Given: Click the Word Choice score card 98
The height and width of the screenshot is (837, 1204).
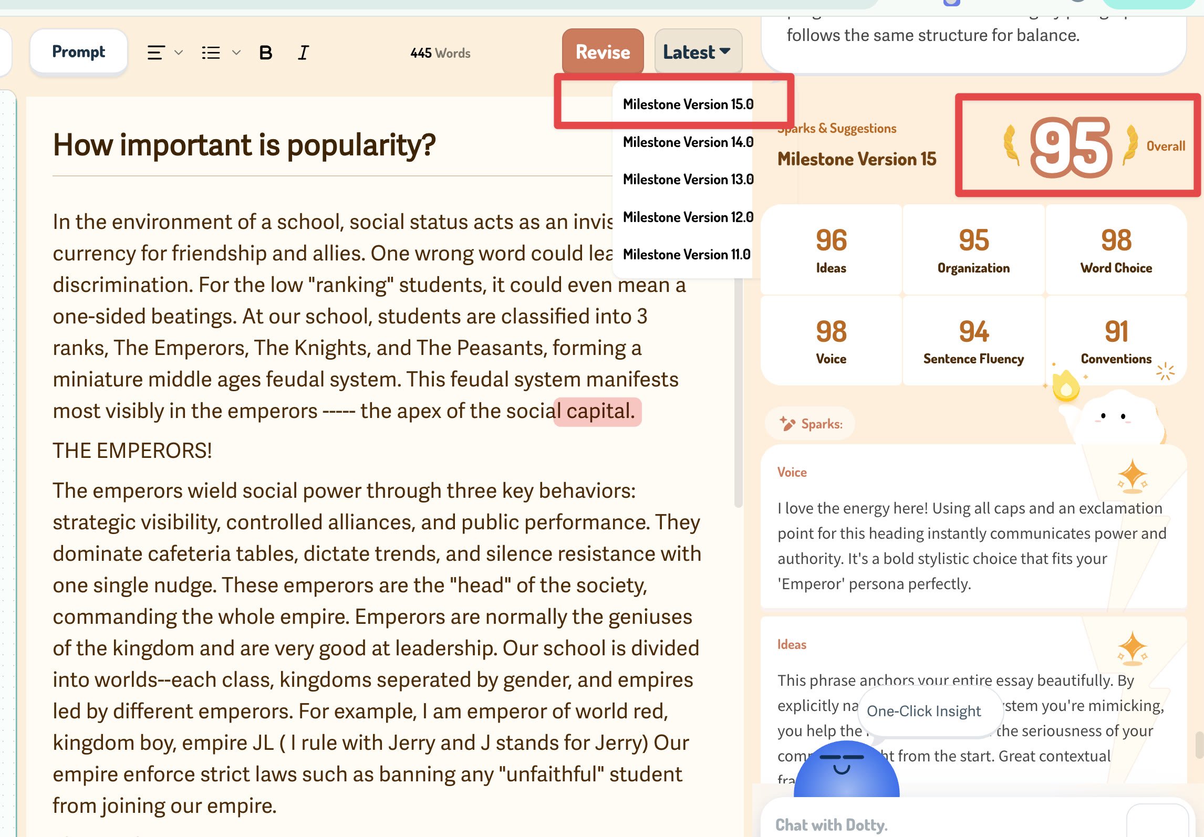Looking at the screenshot, I should [x=1116, y=249].
